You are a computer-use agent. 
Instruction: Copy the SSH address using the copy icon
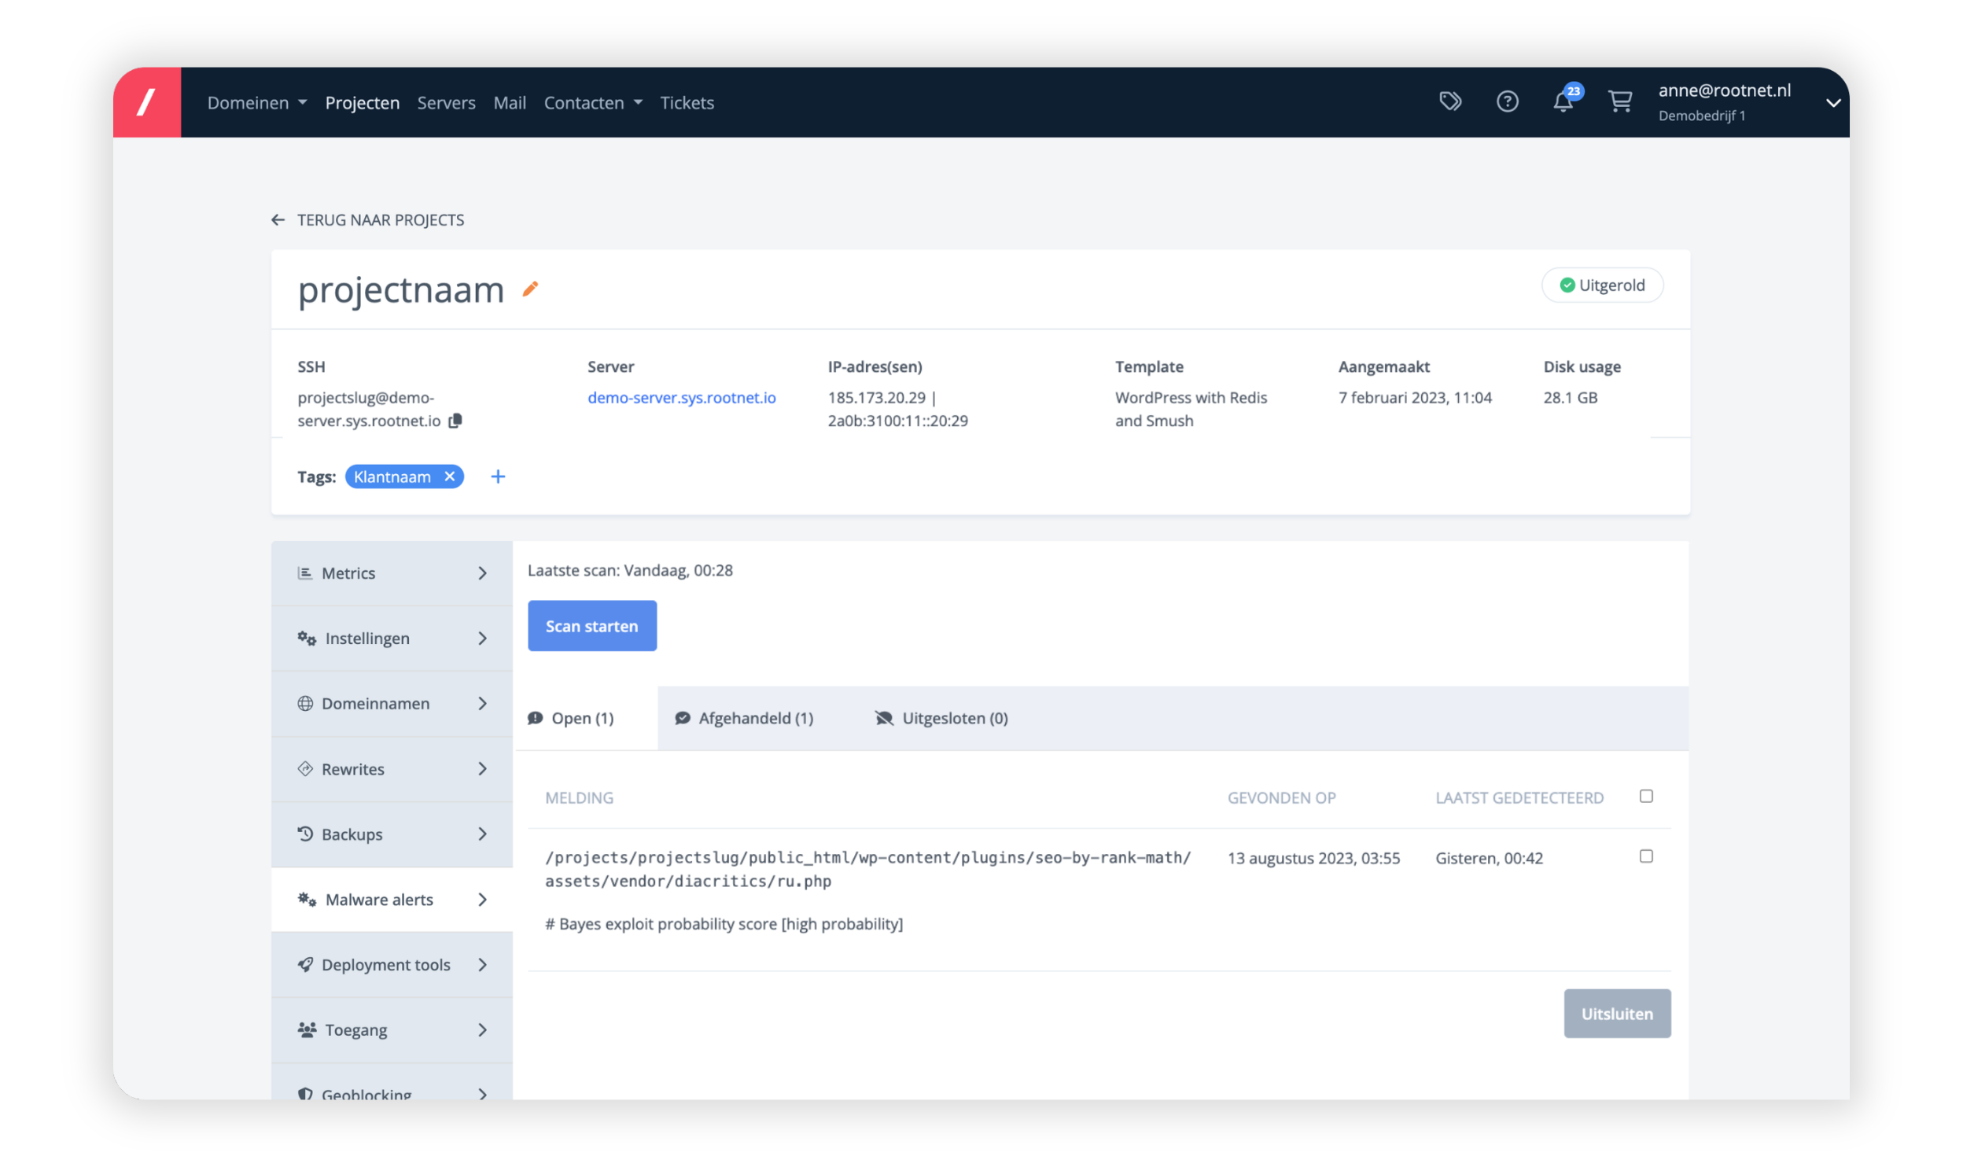point(455,421)
